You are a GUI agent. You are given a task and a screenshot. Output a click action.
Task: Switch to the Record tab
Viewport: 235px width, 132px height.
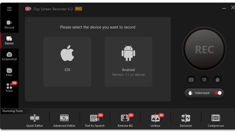click(9, 25)
